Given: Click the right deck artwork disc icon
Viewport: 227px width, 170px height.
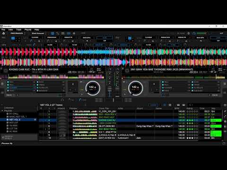Looking at the screenshot, I should (x=127, y=70).
